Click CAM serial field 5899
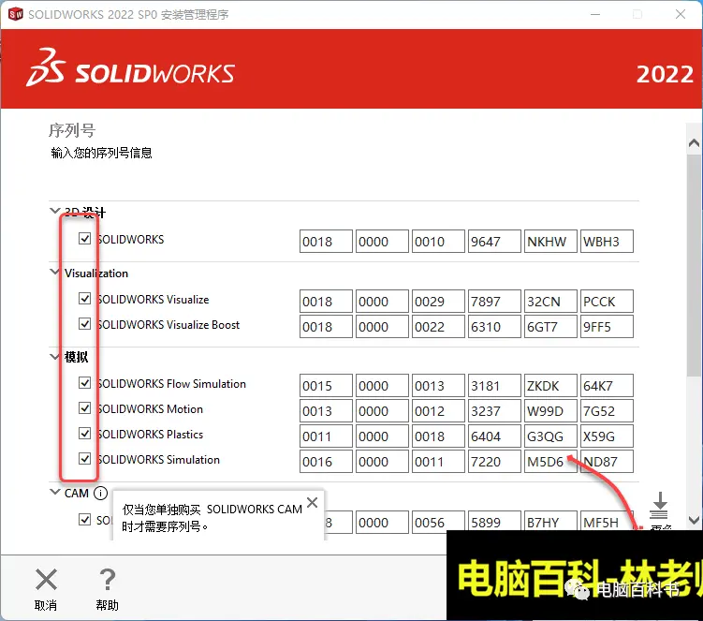 point(494,522)
